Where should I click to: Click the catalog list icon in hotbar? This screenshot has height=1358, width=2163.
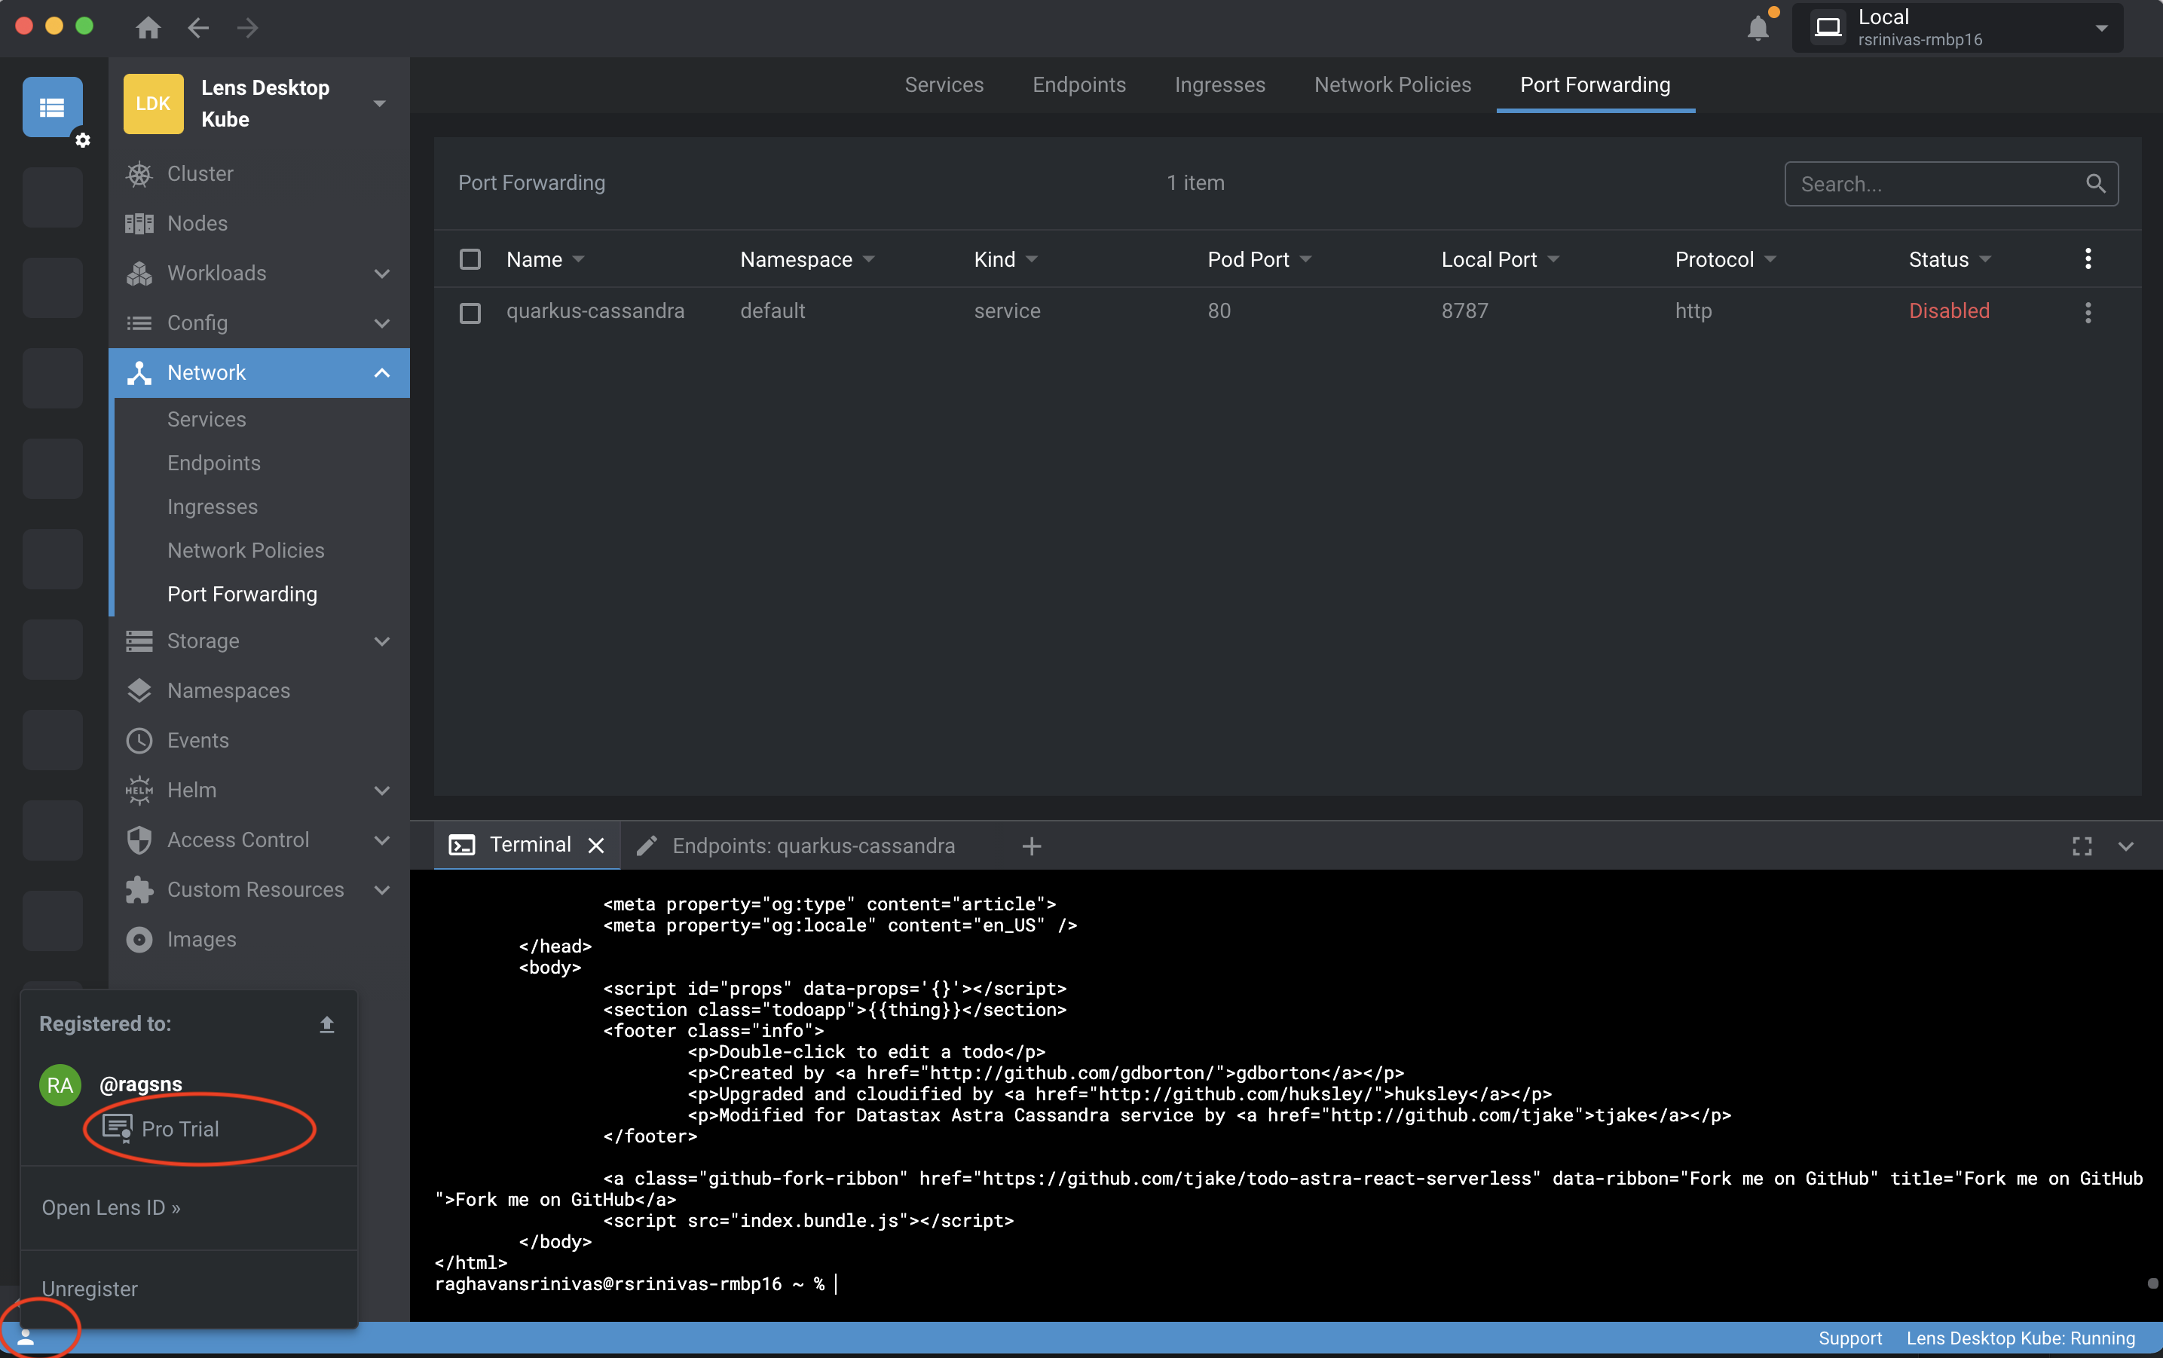click(x=52, y=108)
